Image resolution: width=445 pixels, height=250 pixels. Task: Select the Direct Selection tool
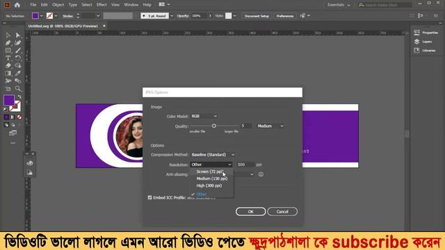18,35
